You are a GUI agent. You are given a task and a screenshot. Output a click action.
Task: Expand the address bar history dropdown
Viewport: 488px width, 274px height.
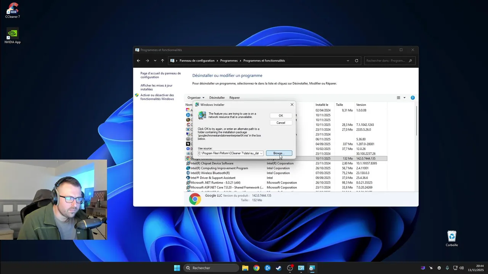(x=348, y=61)
